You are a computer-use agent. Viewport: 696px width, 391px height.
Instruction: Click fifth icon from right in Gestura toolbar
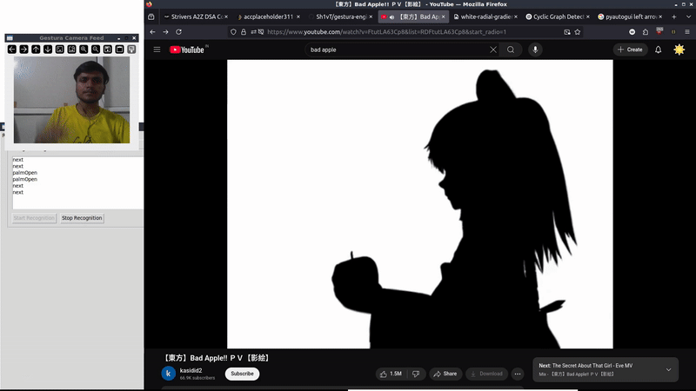[84, 50]
